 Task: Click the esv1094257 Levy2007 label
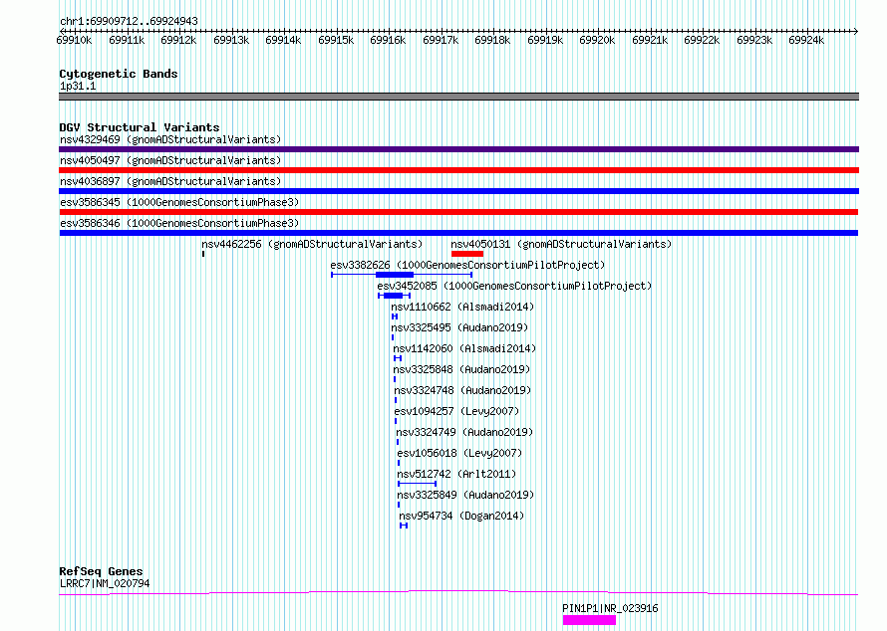click(456, 411)
